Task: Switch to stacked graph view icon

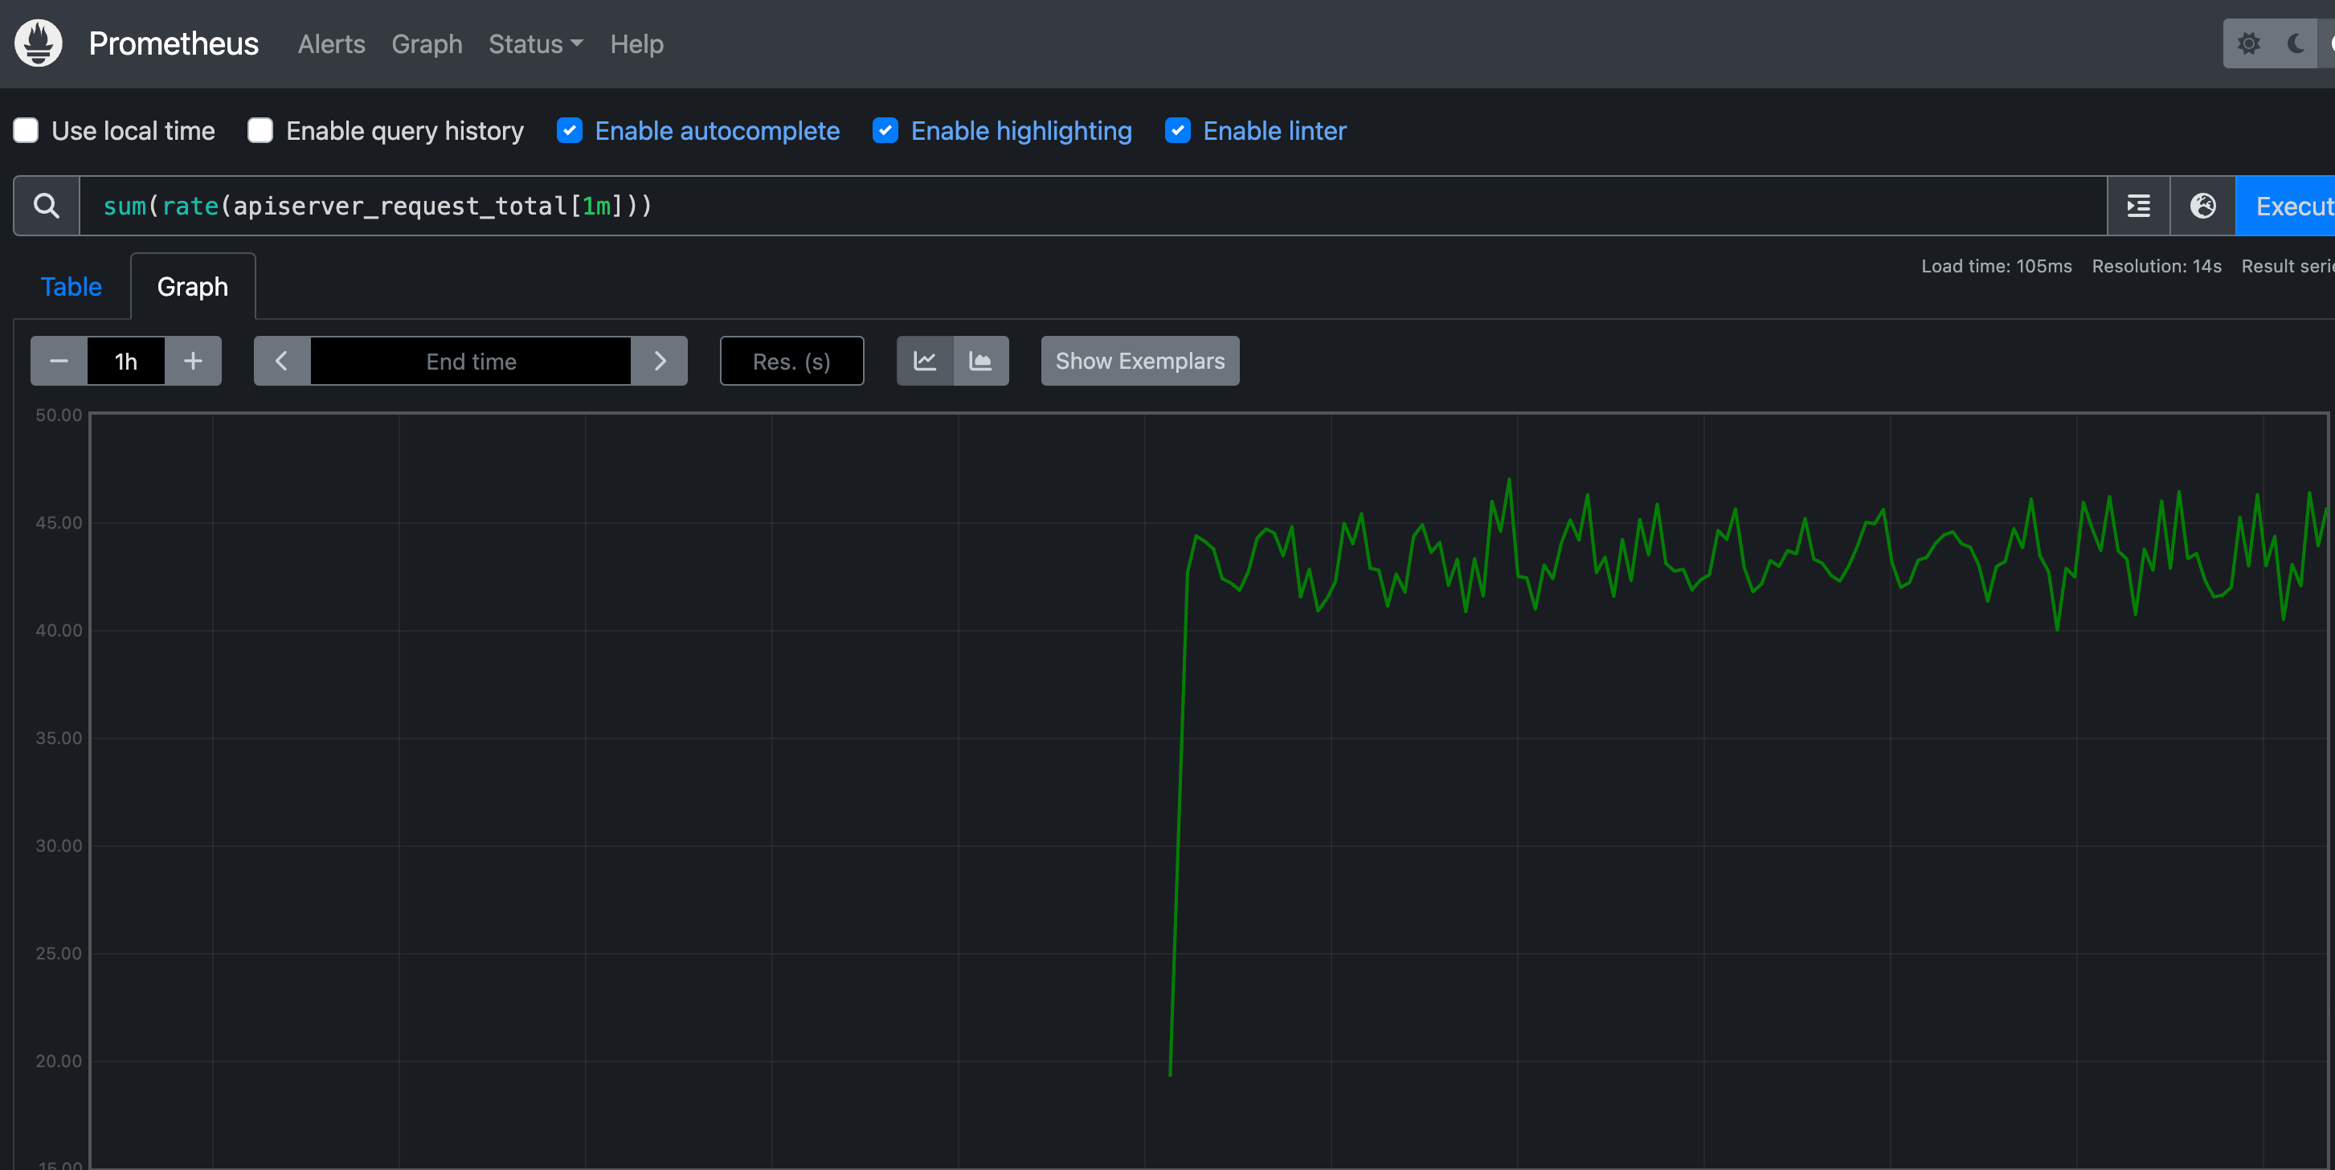Action: [x=979, y=360]
